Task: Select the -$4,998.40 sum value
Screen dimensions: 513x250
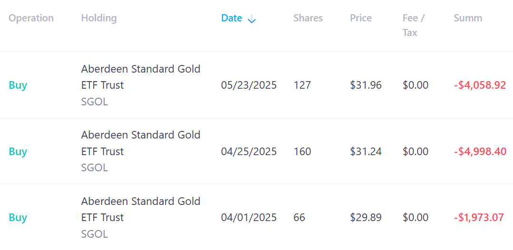Action: 480,151
